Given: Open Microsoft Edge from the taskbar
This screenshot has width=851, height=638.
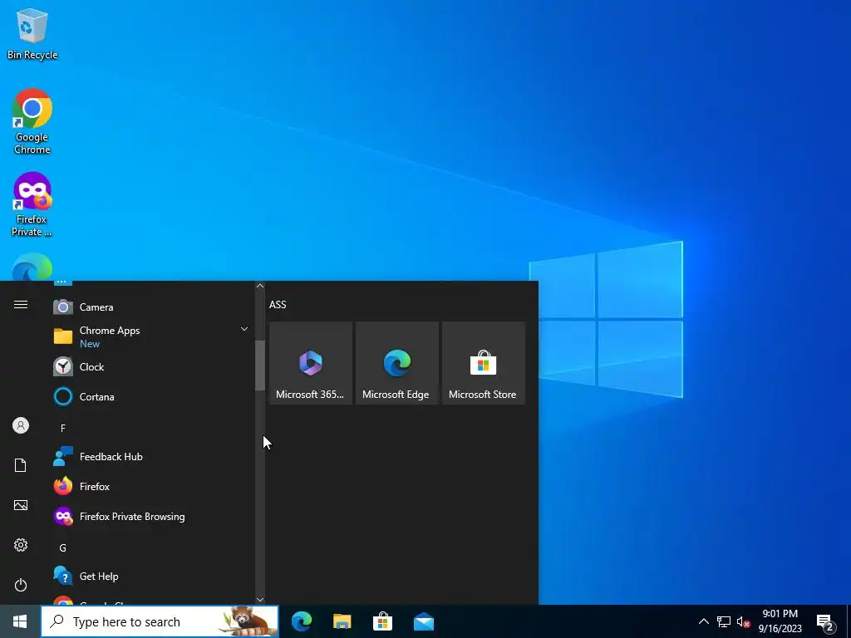Looking at the screenshot, I should (302, 621).
